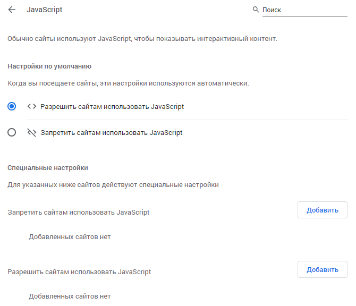Screen dimensions: 356x306
Task: Add a site to the blocked JavaScript list
Action: (x=322, y=210)
